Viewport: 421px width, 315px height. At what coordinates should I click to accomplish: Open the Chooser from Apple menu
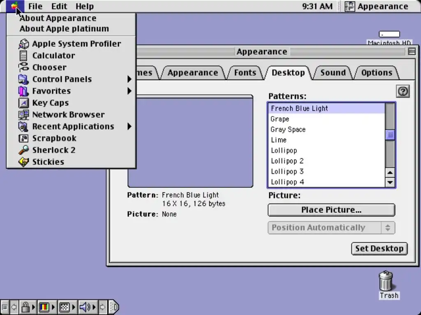pos(71,67)
